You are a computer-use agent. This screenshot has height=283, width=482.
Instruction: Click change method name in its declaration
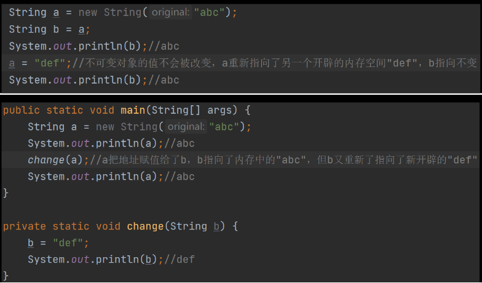coord(146,226)
